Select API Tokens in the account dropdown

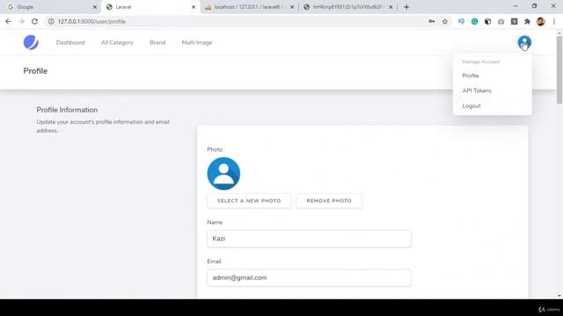click(493, 90)
